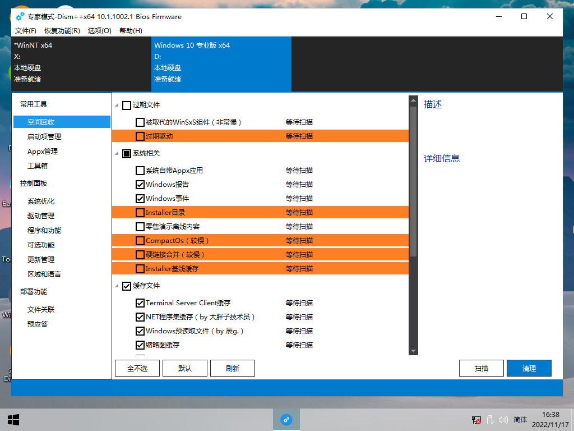
Task: Uncheck the 缩略图缓存 checkbox
Action: 140,345
